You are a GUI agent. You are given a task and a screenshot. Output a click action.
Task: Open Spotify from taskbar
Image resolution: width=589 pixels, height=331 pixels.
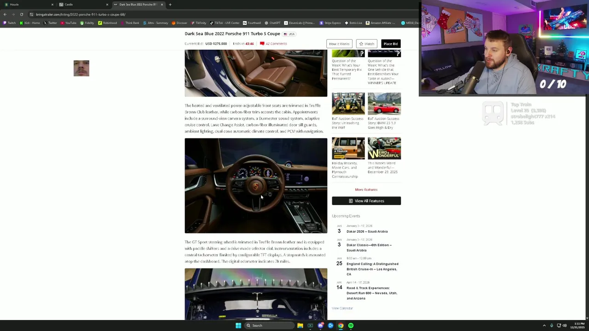(x=351, y=325)
